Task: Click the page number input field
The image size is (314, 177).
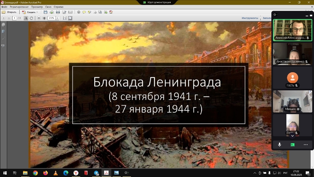Action: [x=14, y=18]
